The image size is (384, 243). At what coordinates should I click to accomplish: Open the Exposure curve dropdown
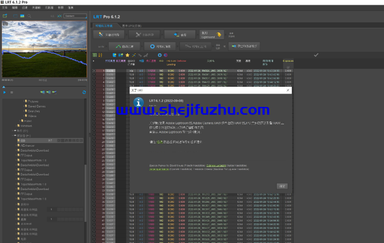pyautogui.click(x=75, y=16)
